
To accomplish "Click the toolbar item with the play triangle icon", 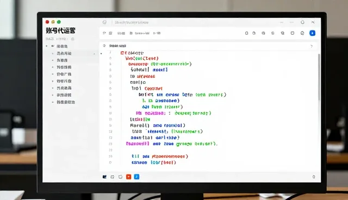I will [157, 33].
